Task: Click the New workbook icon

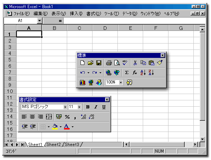Action: pos(82,63)
